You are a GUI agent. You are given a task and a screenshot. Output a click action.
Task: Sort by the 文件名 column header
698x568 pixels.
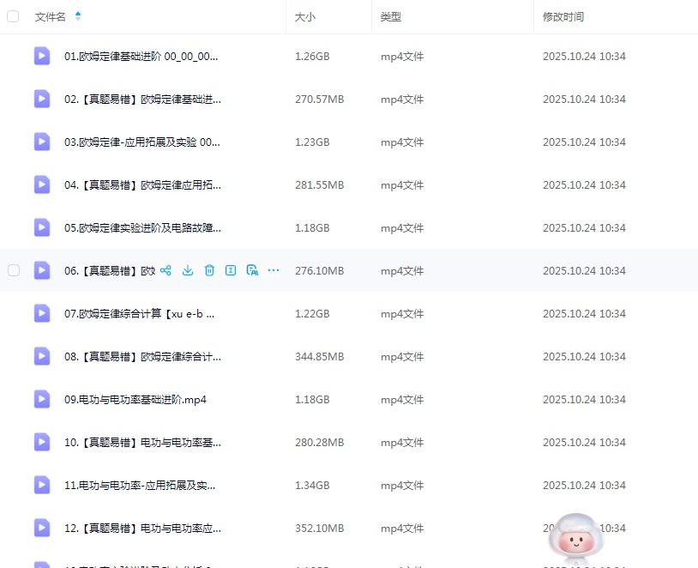tap(51, 17)
